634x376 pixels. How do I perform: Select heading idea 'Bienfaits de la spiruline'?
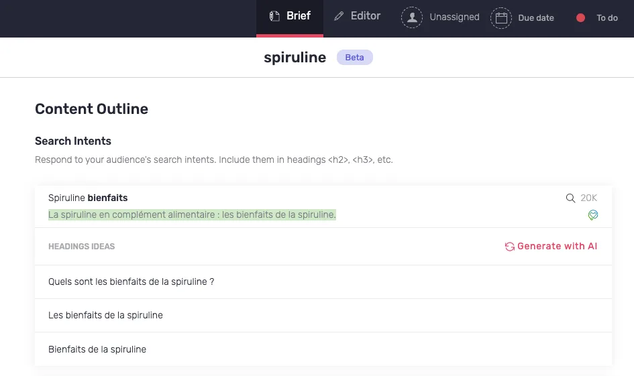(x=323, y=349)
